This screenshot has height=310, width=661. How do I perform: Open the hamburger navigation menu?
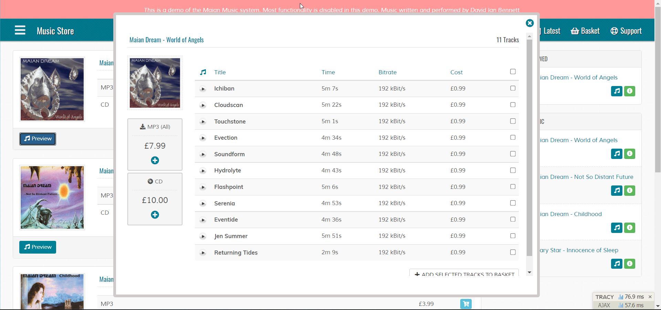point(20,30)
